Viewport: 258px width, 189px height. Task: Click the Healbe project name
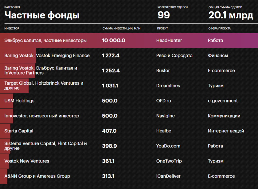164,131
